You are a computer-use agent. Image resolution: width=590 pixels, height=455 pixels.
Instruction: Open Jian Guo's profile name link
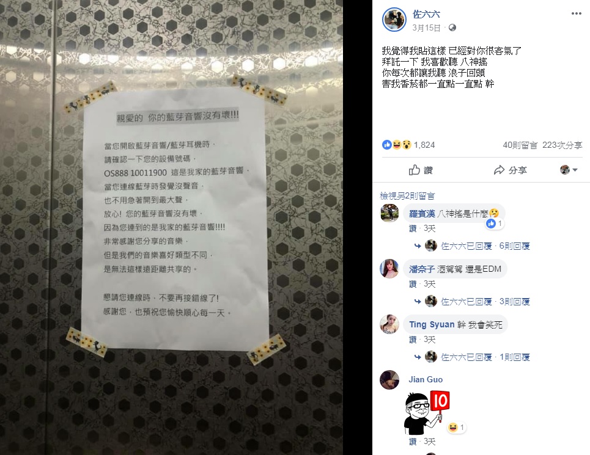pos(426,379)
